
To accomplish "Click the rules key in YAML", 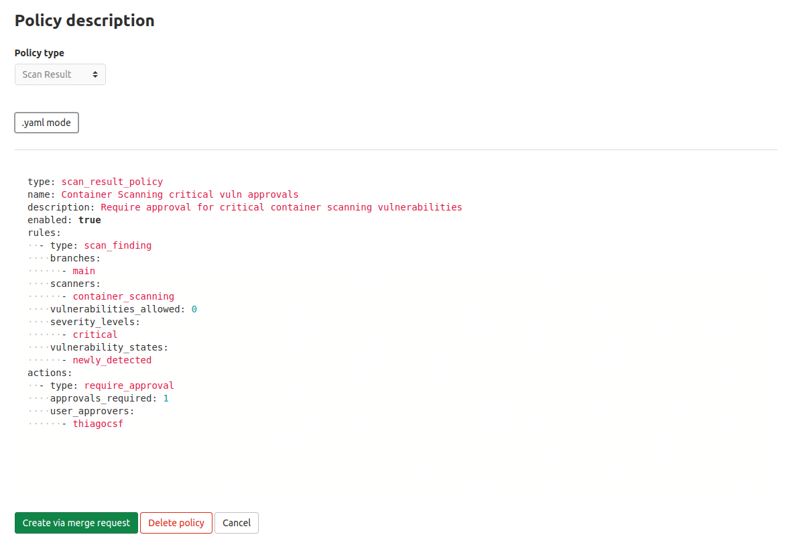I will point(42,233).
